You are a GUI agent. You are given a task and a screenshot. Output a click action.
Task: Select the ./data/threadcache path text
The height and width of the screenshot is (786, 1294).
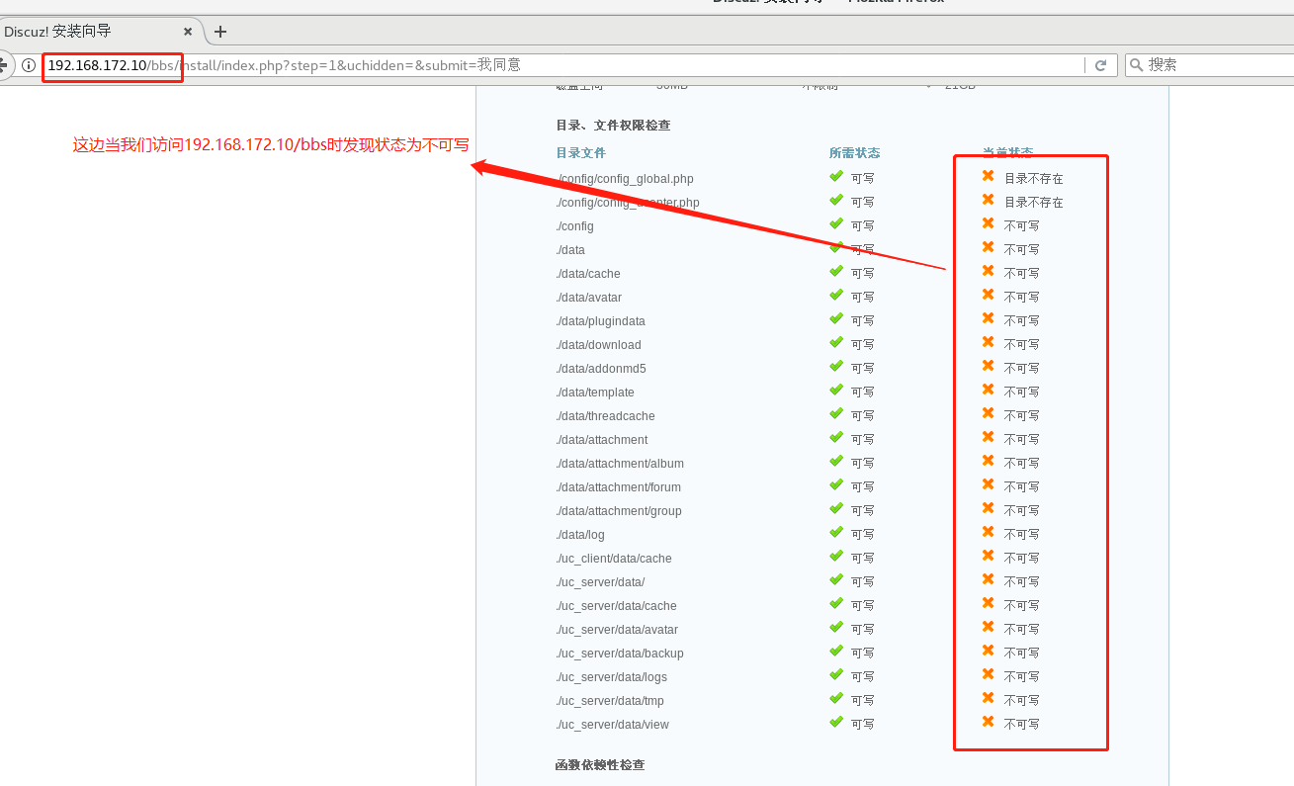click(605, 416)
